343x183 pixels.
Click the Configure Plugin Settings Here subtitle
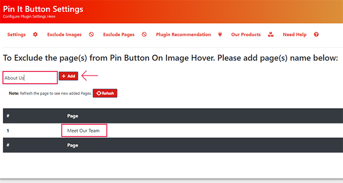point(29,17)
